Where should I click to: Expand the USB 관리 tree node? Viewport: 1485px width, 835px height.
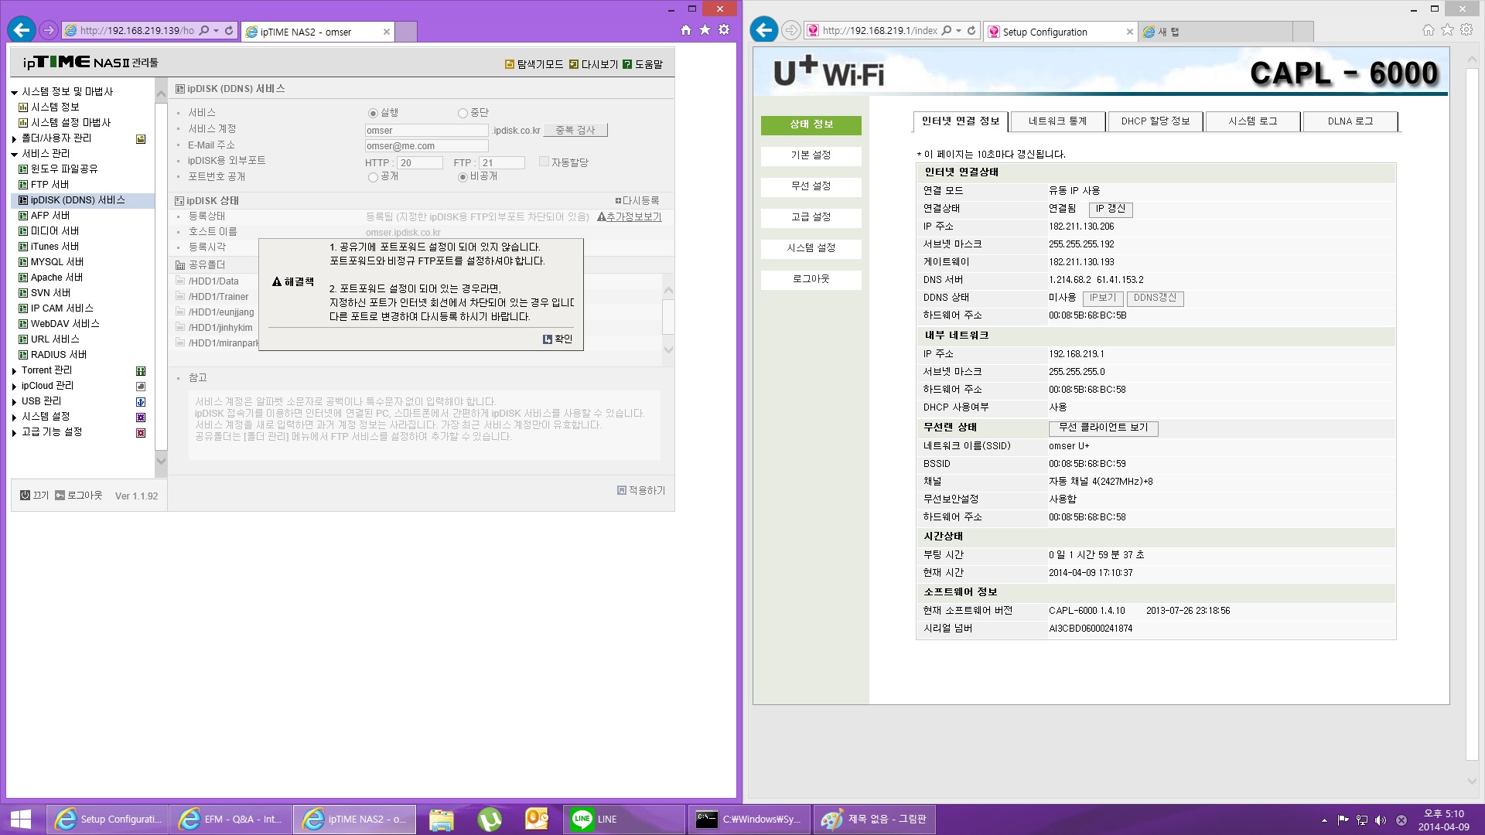pyautogui.click(x=14, y=402)
